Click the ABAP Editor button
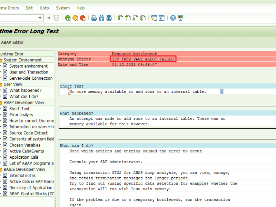The image size is (276, 207). pyautogui.click(x=12, y=42)
